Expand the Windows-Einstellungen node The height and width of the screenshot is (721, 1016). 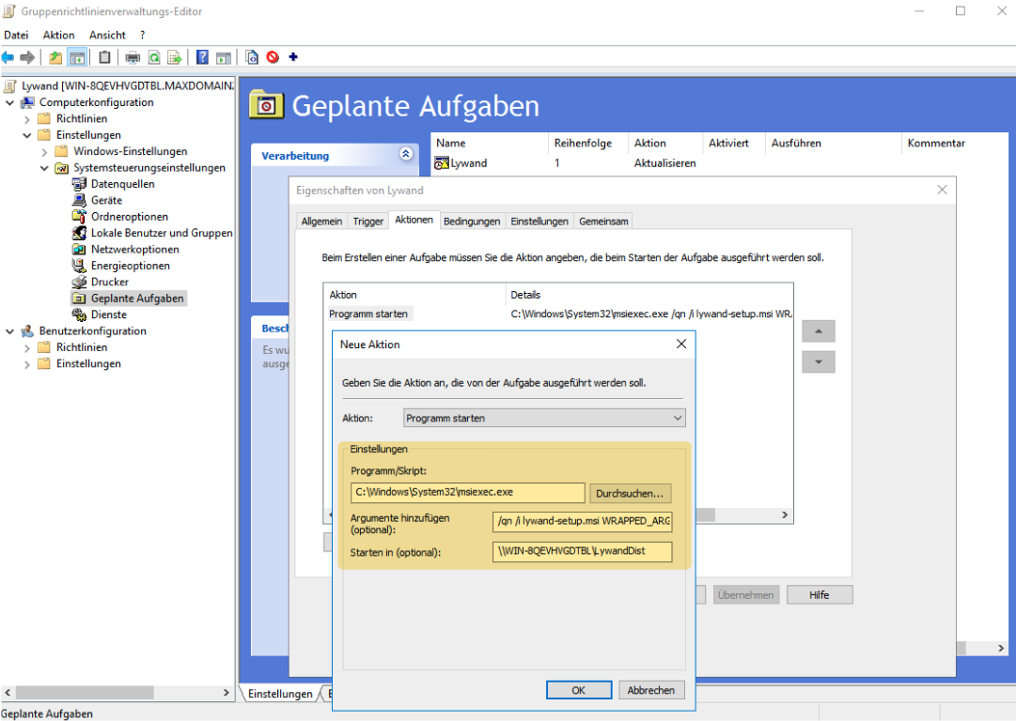(x=44, y=152)
